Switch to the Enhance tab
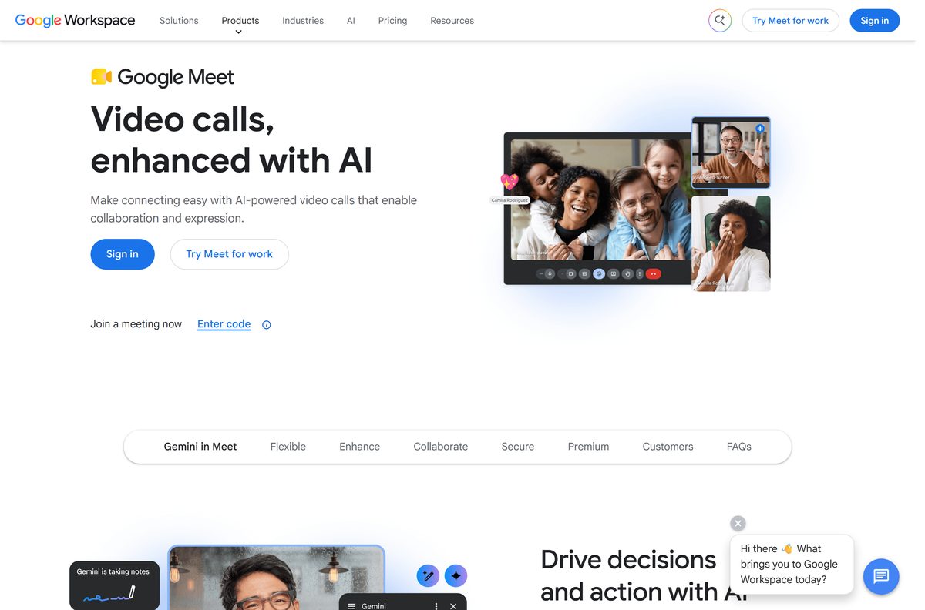Image resolution: width=925 pixels, height=610 pixels. (359, 447)
